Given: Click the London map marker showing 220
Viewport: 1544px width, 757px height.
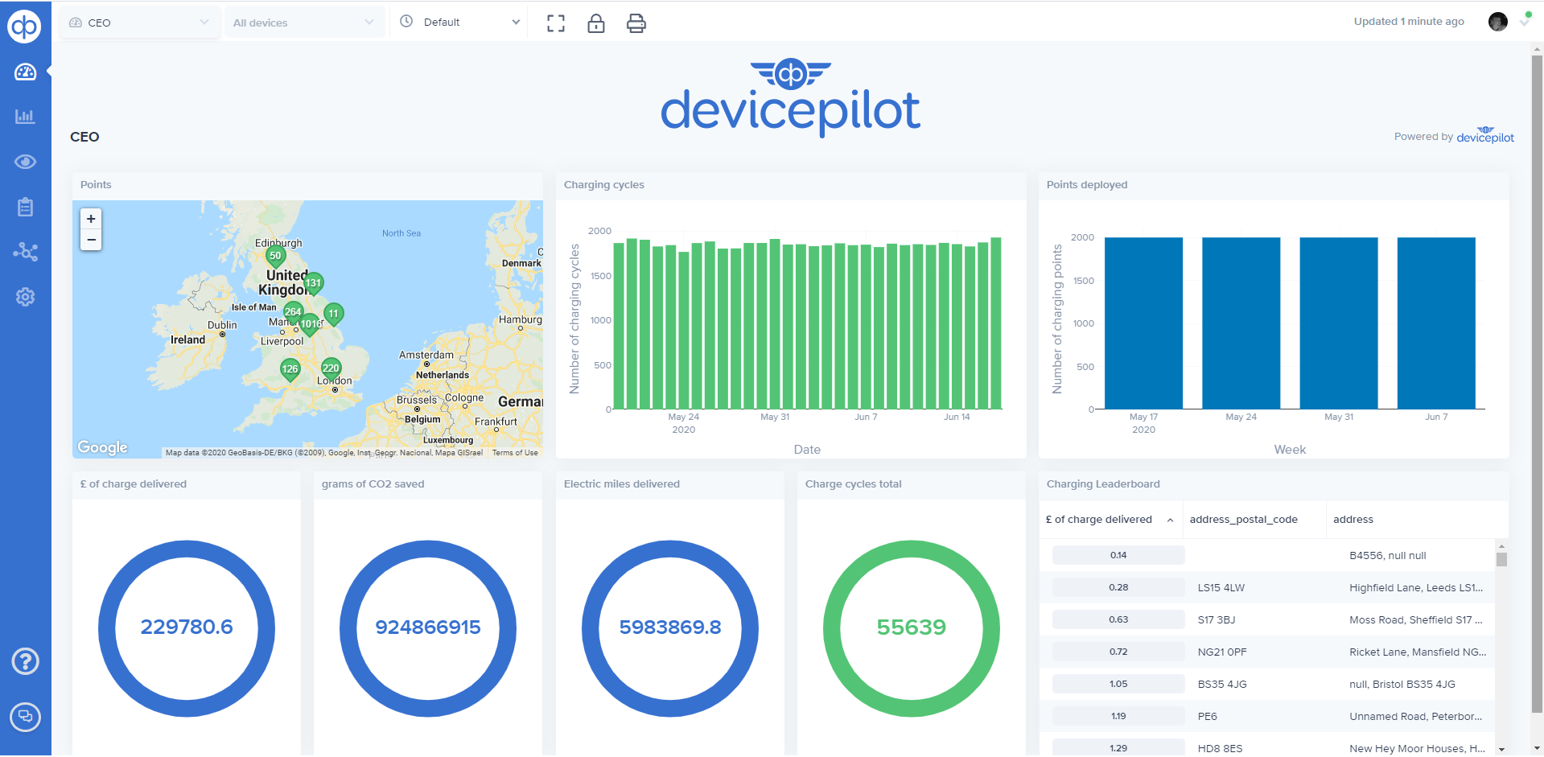Looking at the screenshot, I should click(331, 369).
